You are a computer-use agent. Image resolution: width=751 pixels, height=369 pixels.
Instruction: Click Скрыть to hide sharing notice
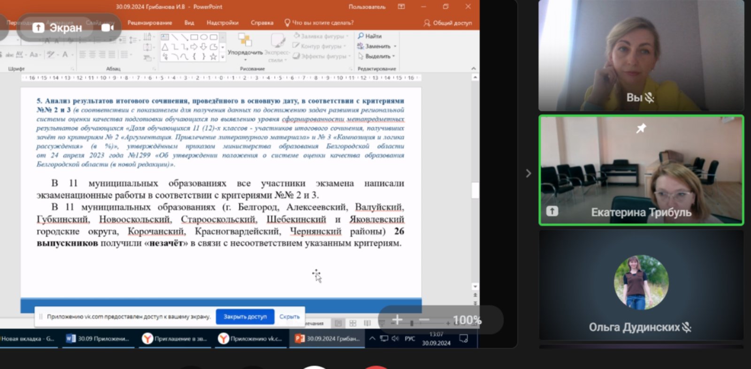[x=289, y=316]
